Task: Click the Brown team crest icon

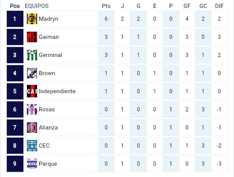Action: click(x=32, y=73)
